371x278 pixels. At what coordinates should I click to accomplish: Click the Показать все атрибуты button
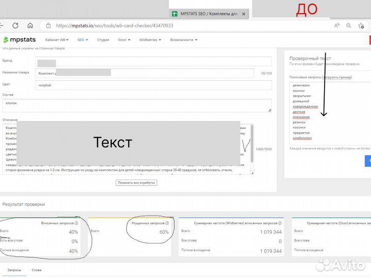tap(136, 183)
